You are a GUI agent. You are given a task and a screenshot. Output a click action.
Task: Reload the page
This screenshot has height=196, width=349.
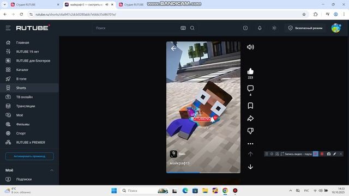click(21, 14)
